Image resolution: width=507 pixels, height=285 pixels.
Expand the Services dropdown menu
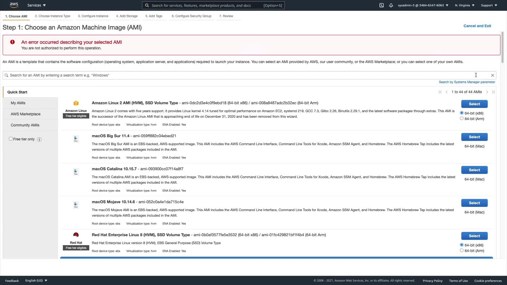[x=36, y=5]
